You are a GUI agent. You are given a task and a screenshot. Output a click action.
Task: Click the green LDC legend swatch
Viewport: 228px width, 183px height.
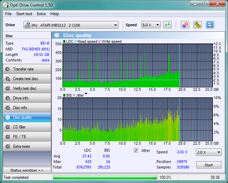point(64,41)
